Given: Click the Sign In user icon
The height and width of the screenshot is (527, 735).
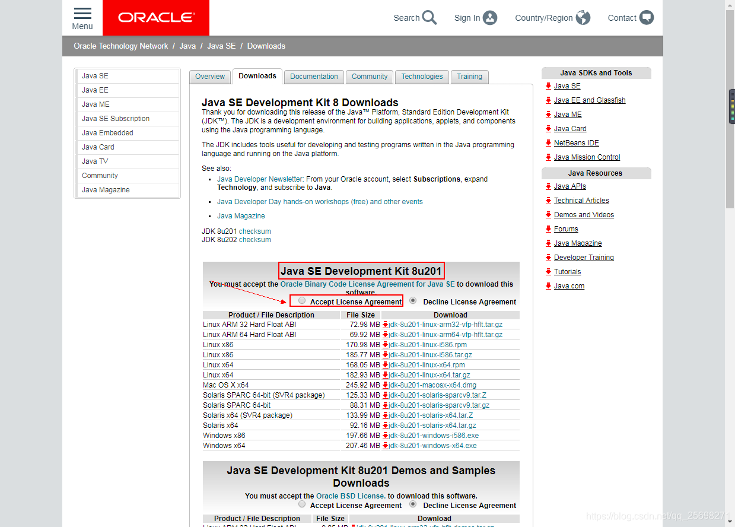Looking at the screenshot, I should (490, 18).
